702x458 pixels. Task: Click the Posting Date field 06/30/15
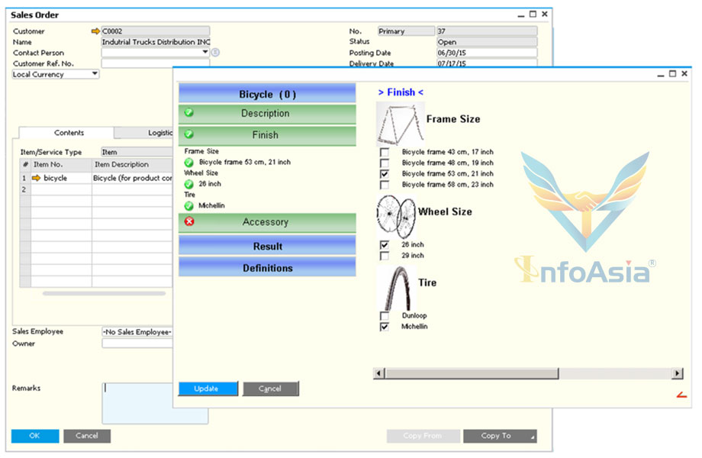click(x=487, y=53)
